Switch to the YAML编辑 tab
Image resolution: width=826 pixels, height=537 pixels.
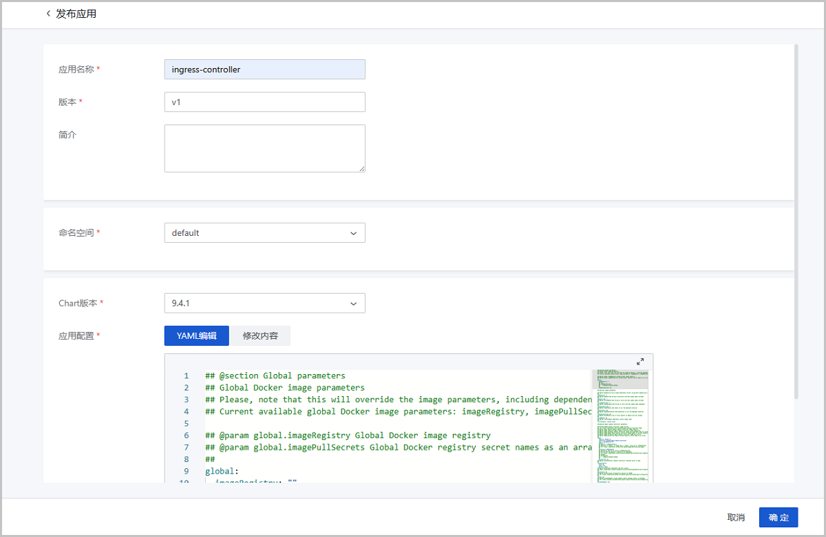[x=197, y=336]
